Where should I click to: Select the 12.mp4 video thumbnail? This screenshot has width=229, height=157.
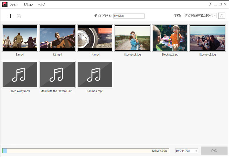point(58,38)
